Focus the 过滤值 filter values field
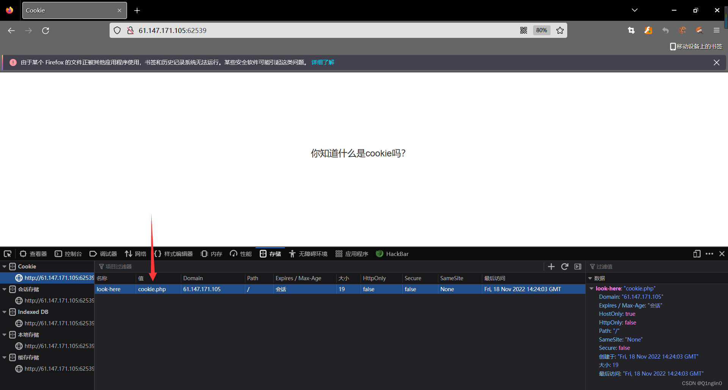Viewport: 728px width, 390px height. pyautogui.click(x=657, y=267)
